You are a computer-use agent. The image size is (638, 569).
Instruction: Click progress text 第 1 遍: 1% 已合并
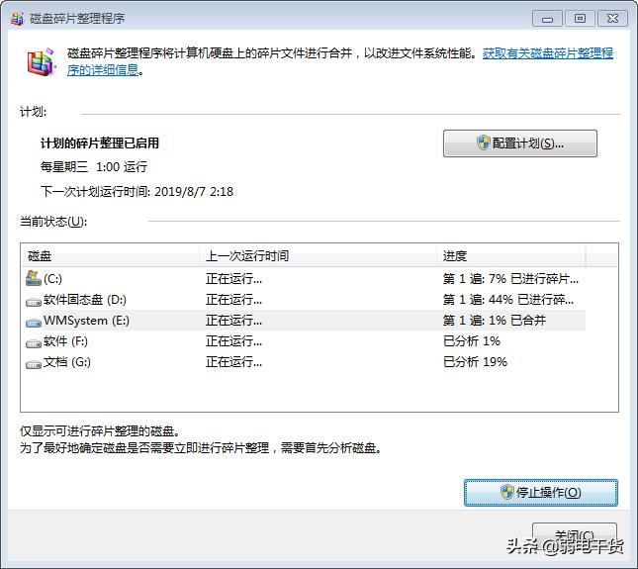point(494,321)
